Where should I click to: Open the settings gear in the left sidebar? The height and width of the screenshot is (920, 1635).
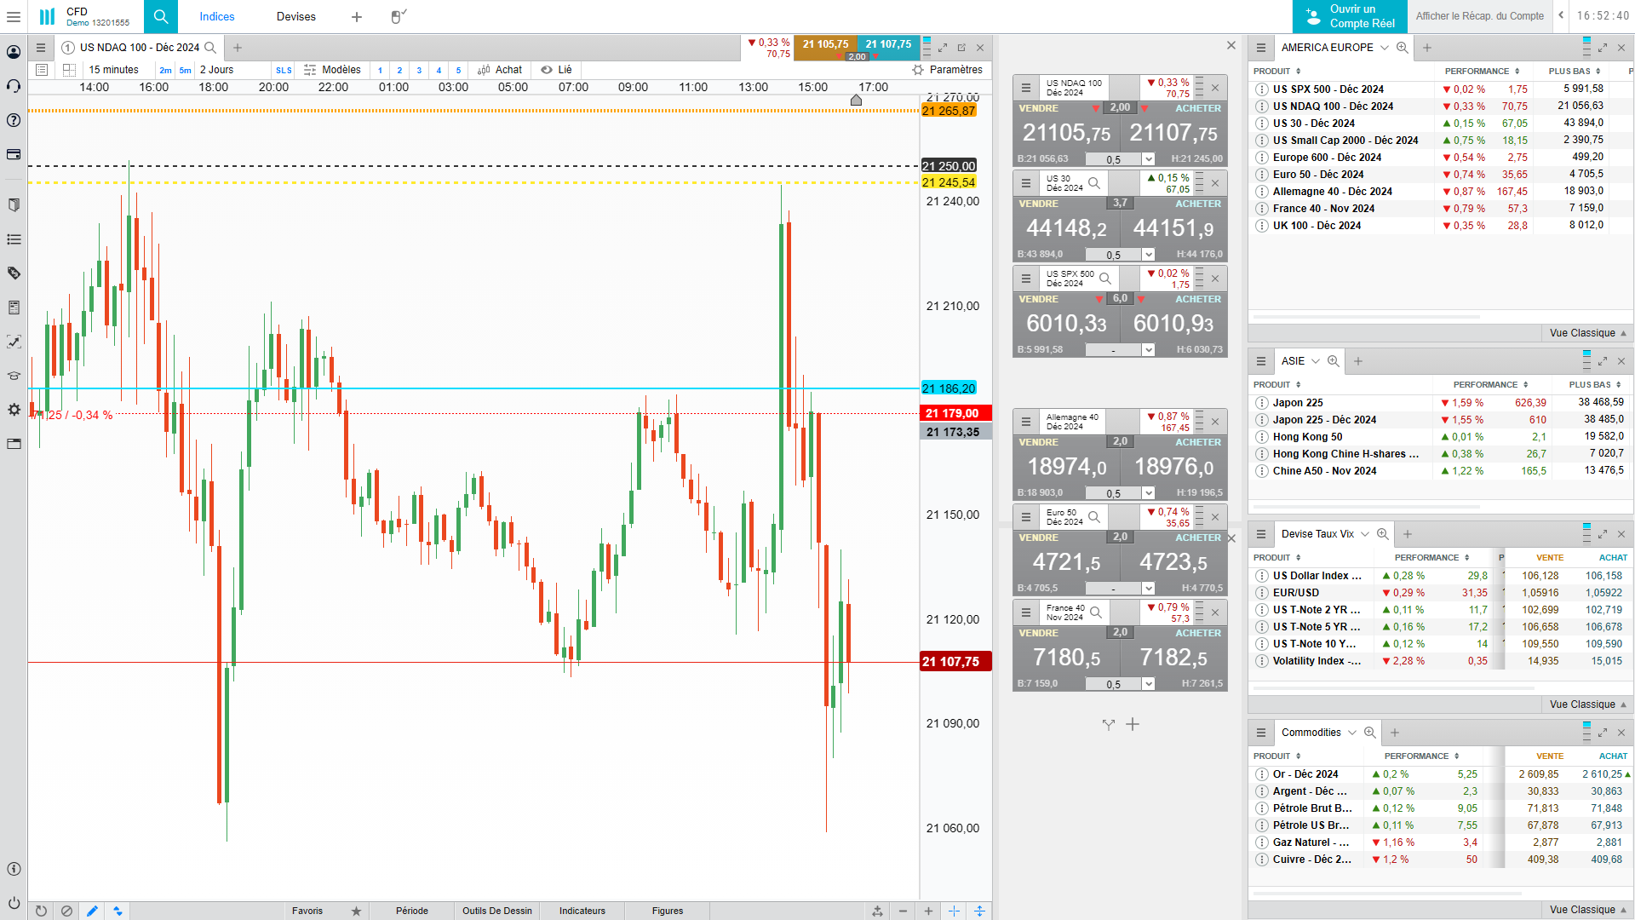[14, 410]
